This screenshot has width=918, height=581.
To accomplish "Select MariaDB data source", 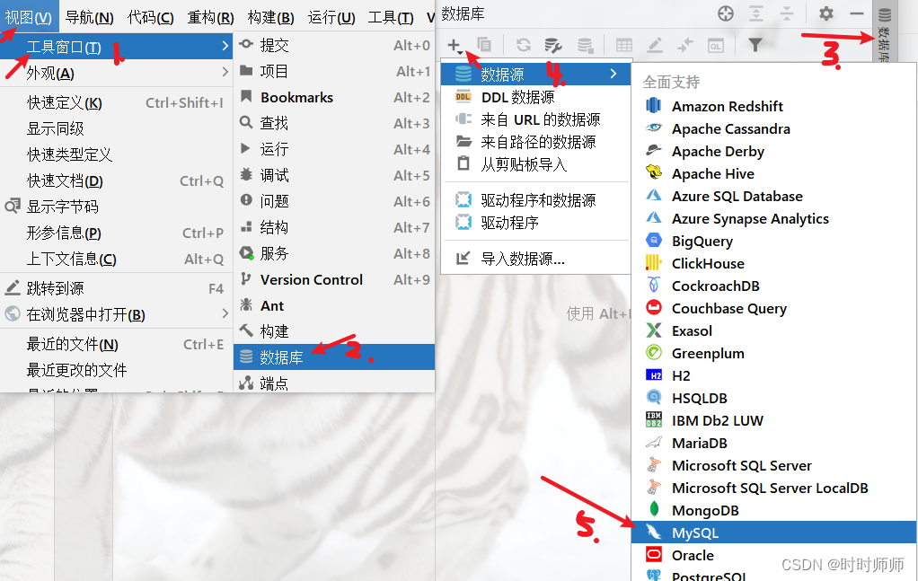I will click(774, 443).
